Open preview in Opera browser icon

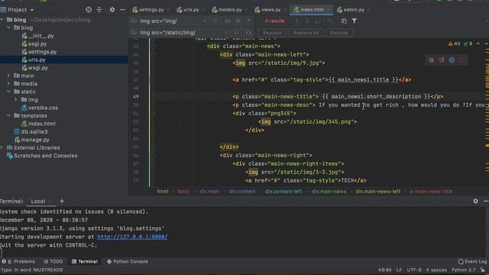pos(461,60)
